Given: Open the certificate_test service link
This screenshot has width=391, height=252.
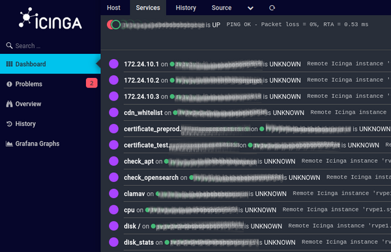Looking at the screenshot, I should point(147,145).
